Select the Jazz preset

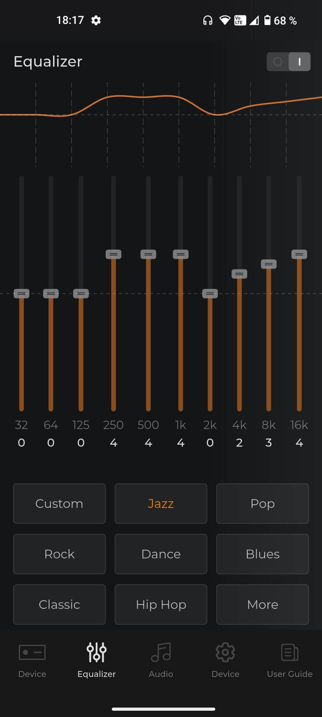[x=161, y=504]
